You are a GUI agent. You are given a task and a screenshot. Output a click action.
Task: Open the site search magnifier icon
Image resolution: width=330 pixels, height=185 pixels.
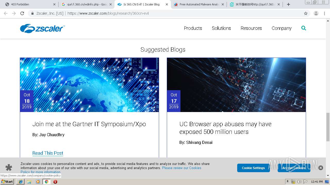point(304,28)
